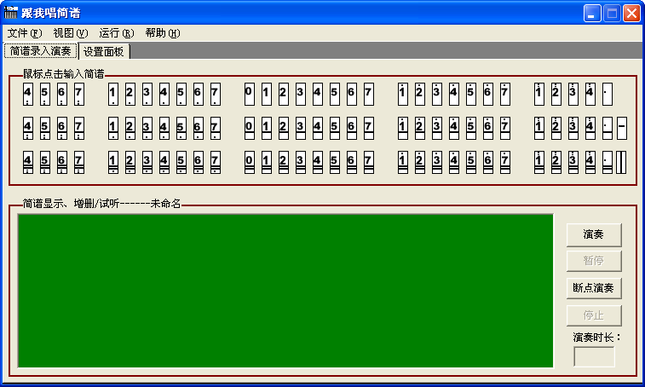Image resolution: width=645 pixels, height=387 pixels.
Task: Insert double-underlined note 4 with two dots below
Action: click(28, 163)
